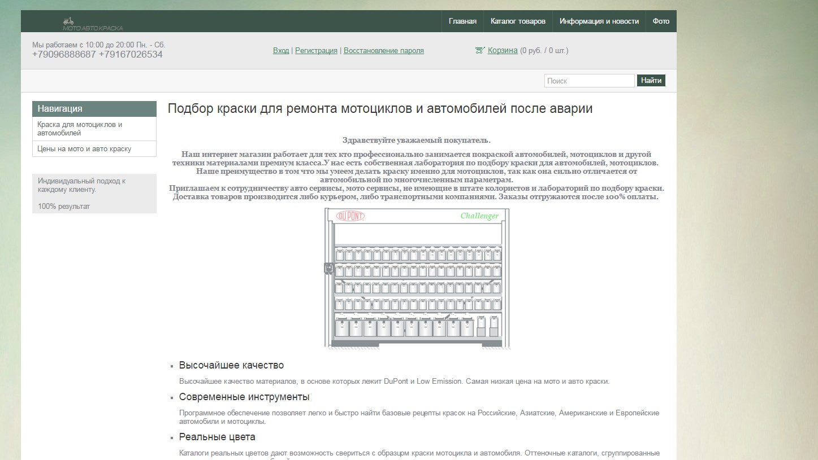Screen dimensions: 818x460
Task: Click the Индивидуальный подход к каждому клиенту text
Action: click(x=82, y=185)
